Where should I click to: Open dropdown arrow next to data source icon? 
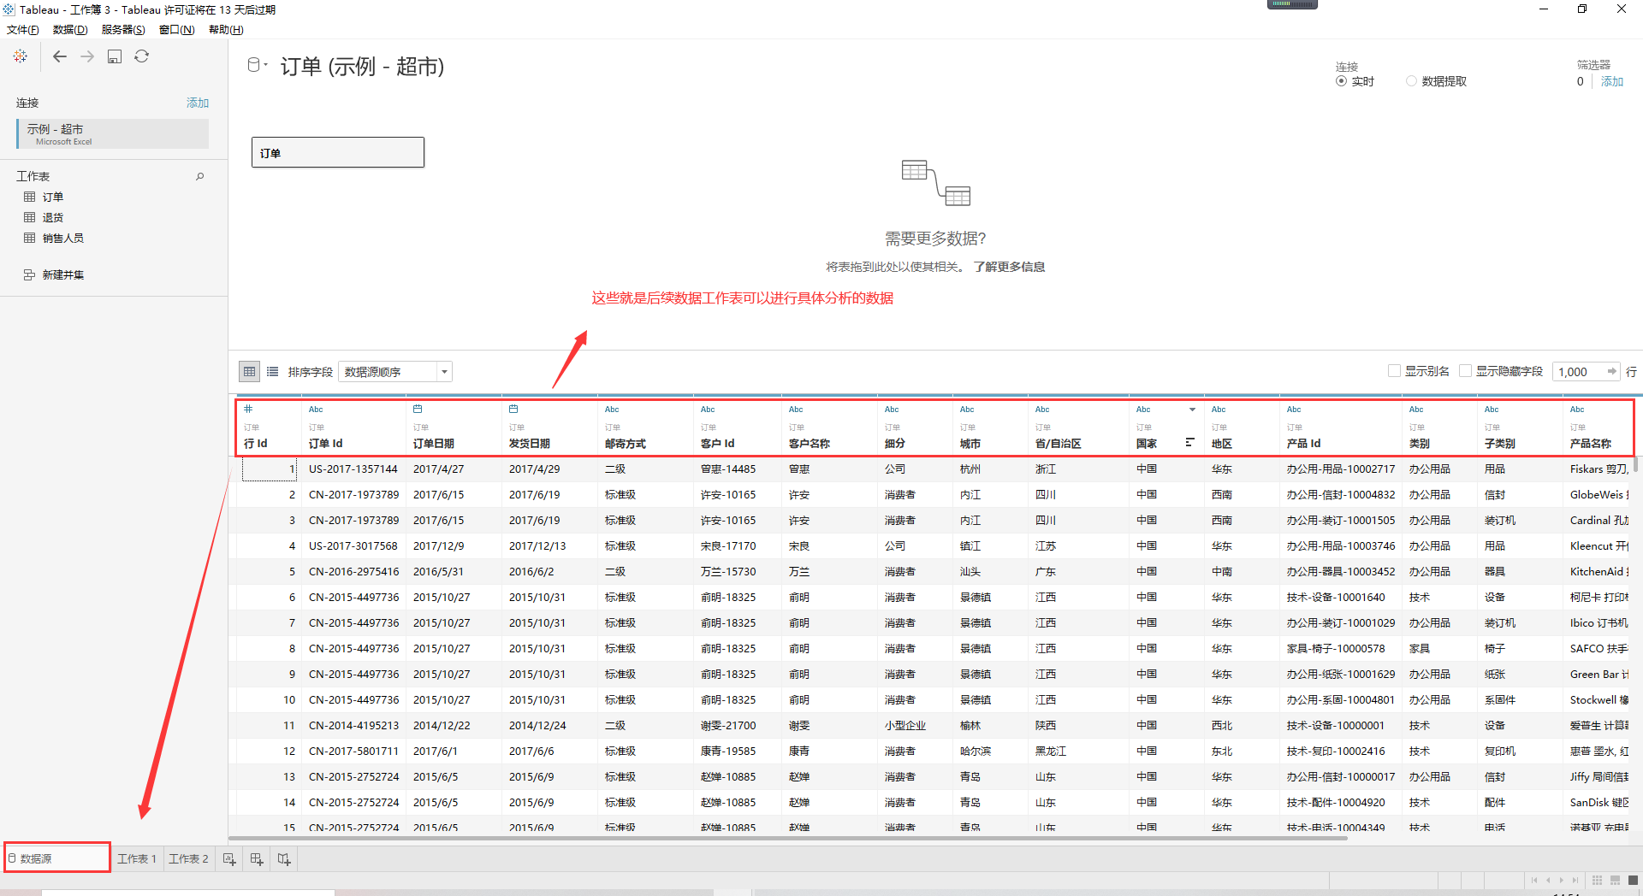pyautogui.click(x=266, y=65)
